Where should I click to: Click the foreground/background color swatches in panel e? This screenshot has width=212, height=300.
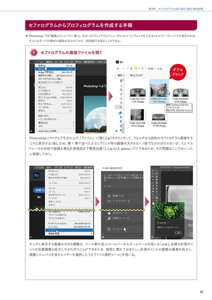(x=153, y=207)
